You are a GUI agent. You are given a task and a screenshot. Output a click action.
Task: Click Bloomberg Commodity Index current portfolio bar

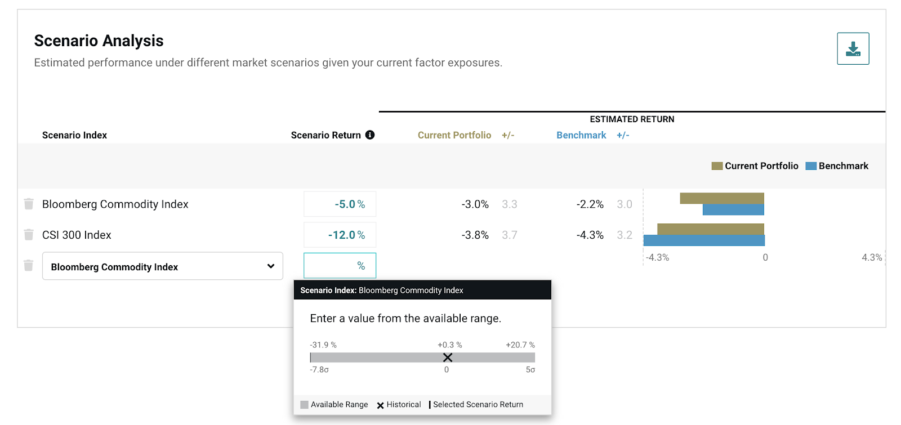(x=722, y=198)
